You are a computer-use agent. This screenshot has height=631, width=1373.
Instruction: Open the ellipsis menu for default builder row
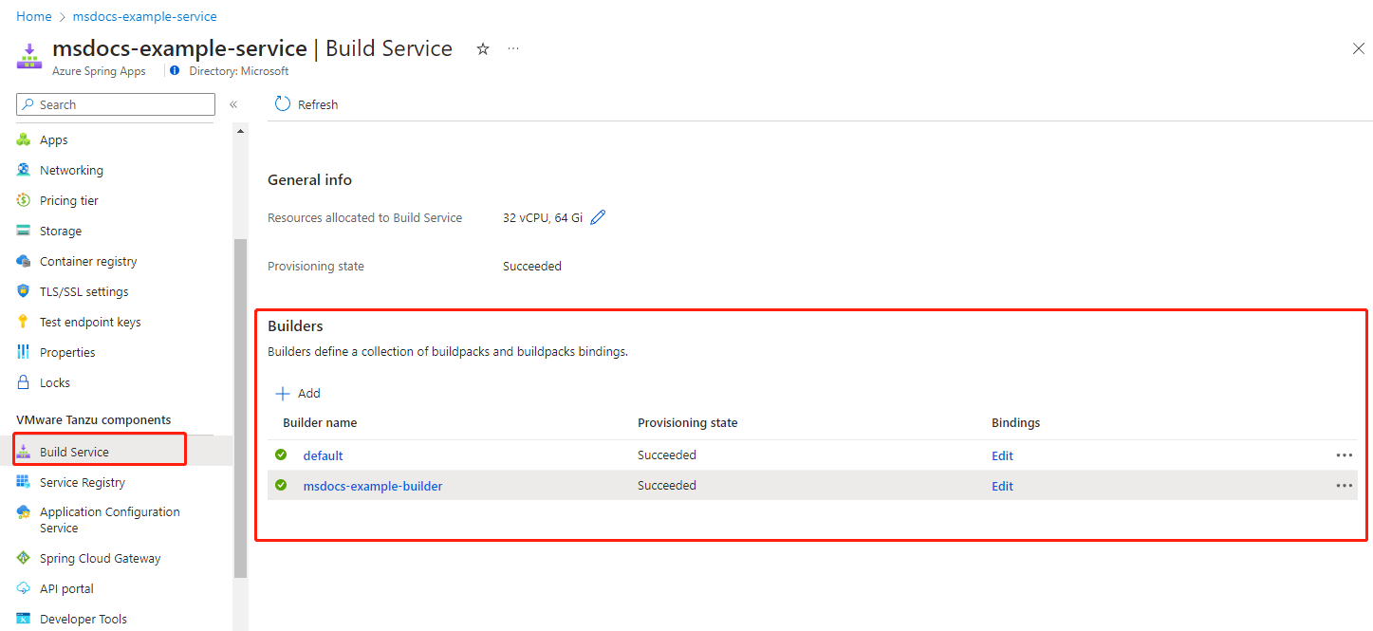[1344, 455]
